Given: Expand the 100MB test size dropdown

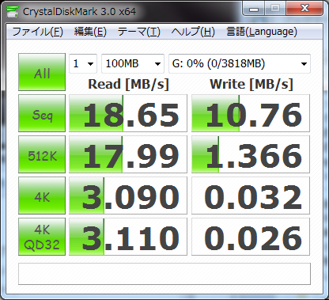Looking at the screenshot, I should [133, 63].
